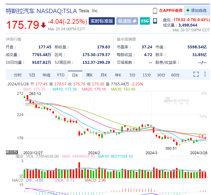This screenshot has height=195, width=211.
Task: Click the 前收盘 value 179.83
Action: pyautogui.click(x=103, y=47)
